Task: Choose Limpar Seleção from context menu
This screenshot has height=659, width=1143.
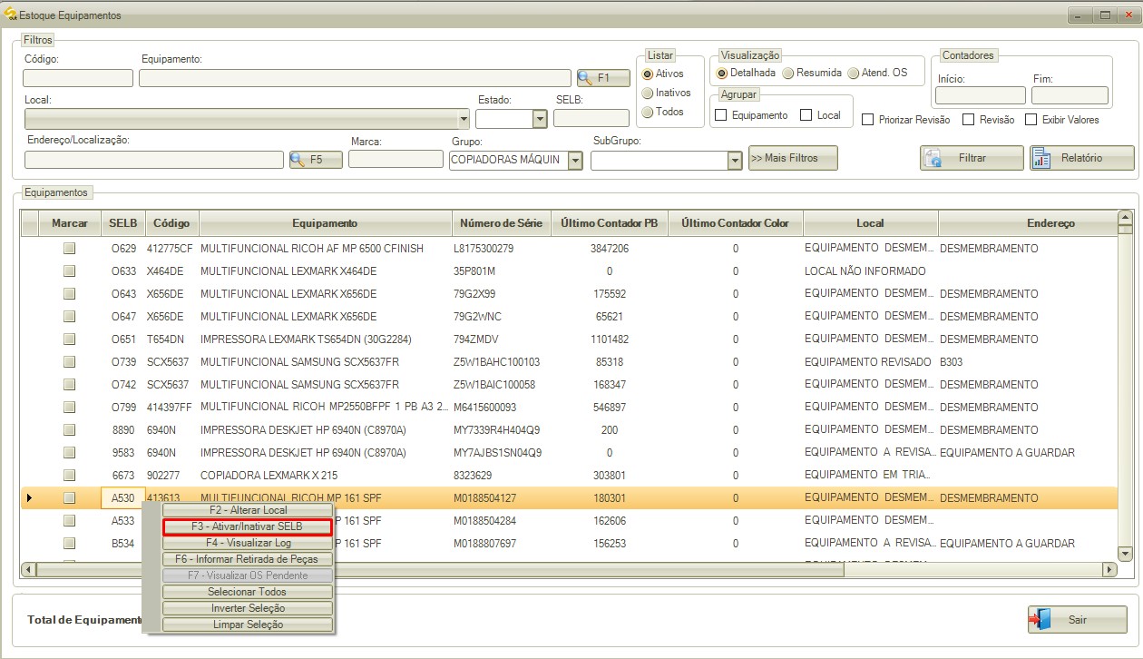Action: pyautogui.click(x=248, y=625)
